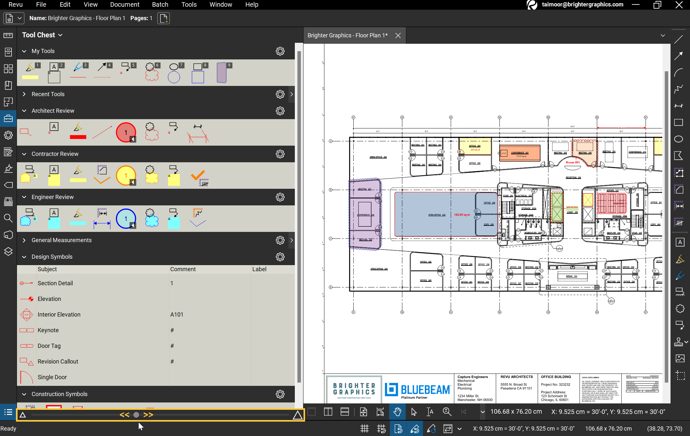This screenshot has width=690, height=436.
Task: Open the Search panel magnifier icon
Action: point(8,218)
